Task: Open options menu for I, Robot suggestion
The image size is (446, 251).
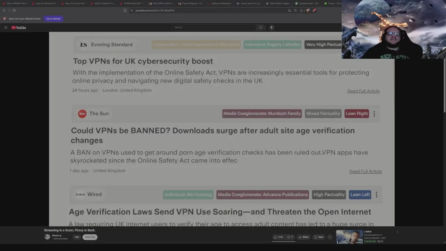Action: tap(397, 232)
